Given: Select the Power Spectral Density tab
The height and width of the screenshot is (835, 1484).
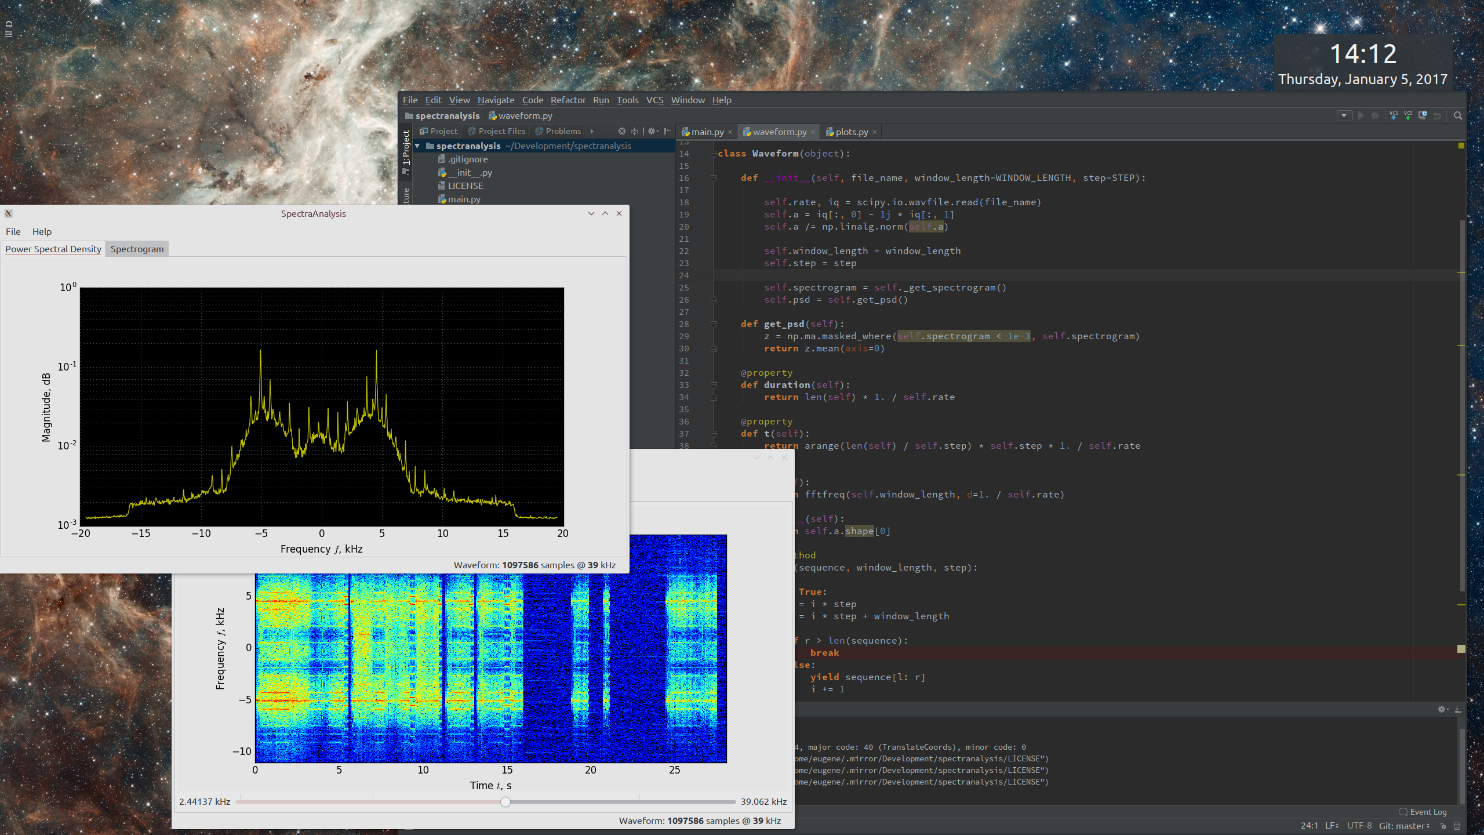Looking at the screenshot, I should 53,249.
